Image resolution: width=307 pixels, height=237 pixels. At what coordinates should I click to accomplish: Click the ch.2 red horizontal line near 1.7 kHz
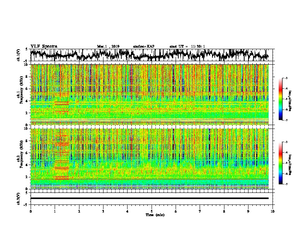tap(149, 179)
